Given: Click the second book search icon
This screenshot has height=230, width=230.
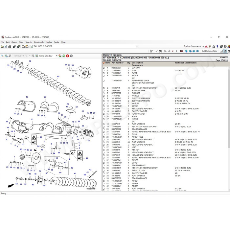Looking at the screenshot, I should pos(18,47).
